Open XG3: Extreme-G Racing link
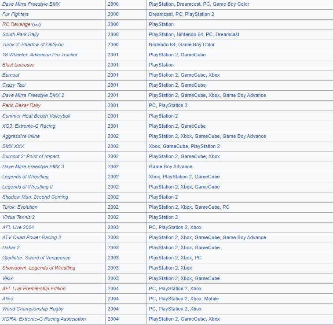Screen dimensions: 333x325 point(29,126)
